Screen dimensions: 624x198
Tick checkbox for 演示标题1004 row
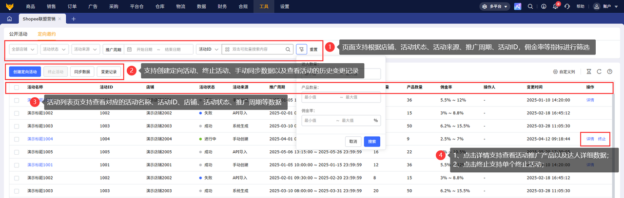click(17, 139)
